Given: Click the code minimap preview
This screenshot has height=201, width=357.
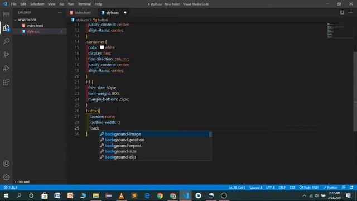Looking at the screenshot, I should pyautogui.click(x=339, y=31).
